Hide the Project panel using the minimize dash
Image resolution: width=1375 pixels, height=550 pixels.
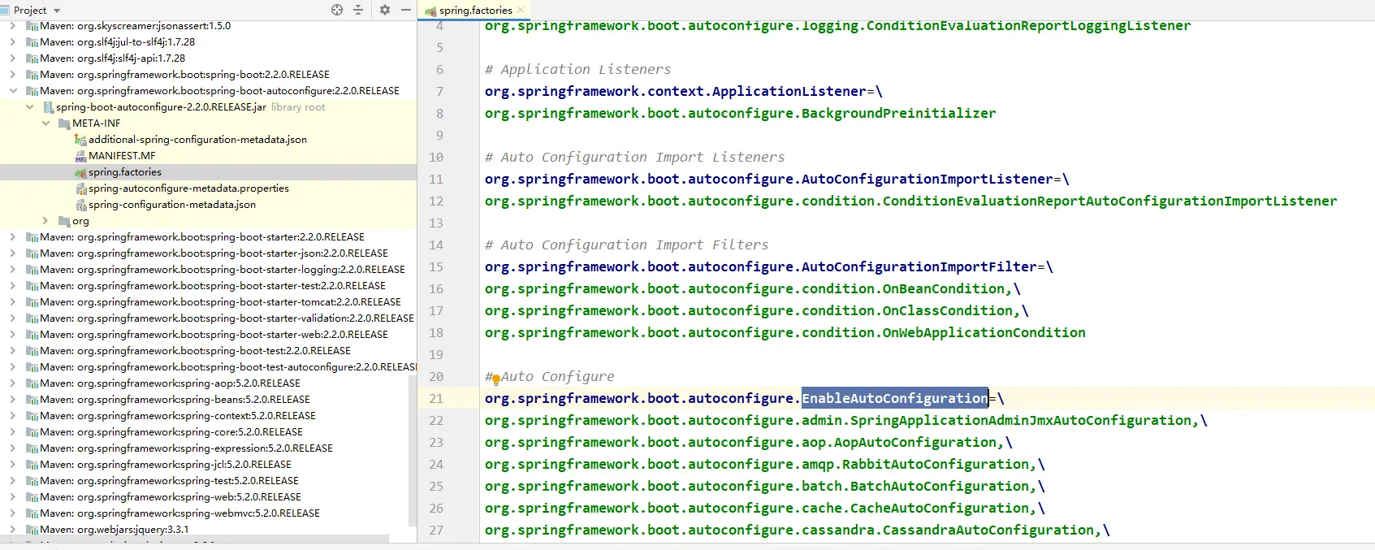pos(406,10)
